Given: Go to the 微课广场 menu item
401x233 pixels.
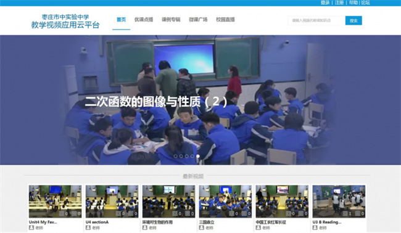Looking at the screenshot, I should click(x=198, y=20).
